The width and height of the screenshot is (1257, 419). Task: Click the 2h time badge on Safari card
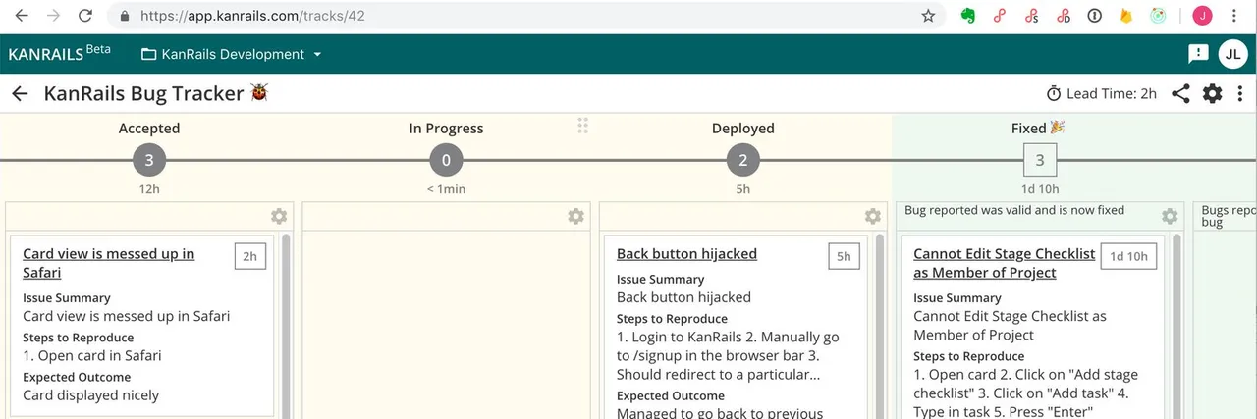249,257
